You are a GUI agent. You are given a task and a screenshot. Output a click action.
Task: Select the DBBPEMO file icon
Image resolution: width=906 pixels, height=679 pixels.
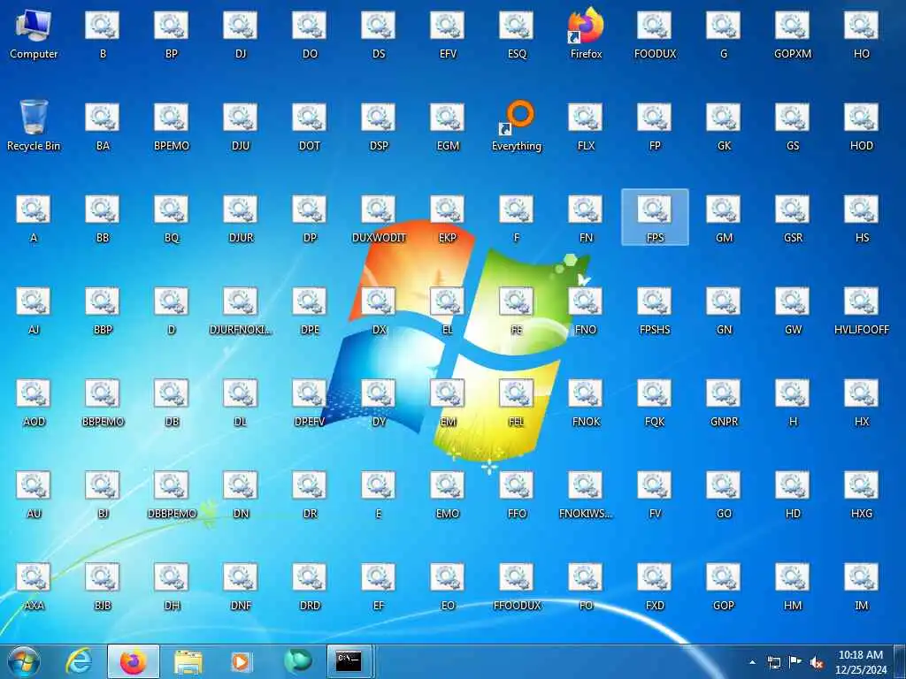[172, 494]
